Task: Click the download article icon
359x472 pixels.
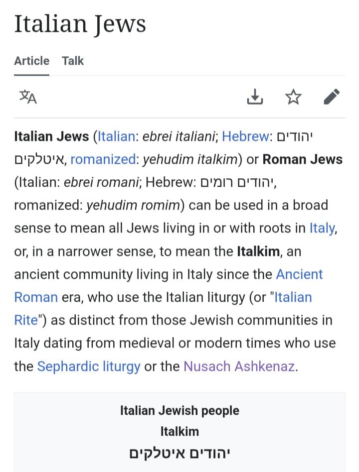Action: [x=255, y=97]
